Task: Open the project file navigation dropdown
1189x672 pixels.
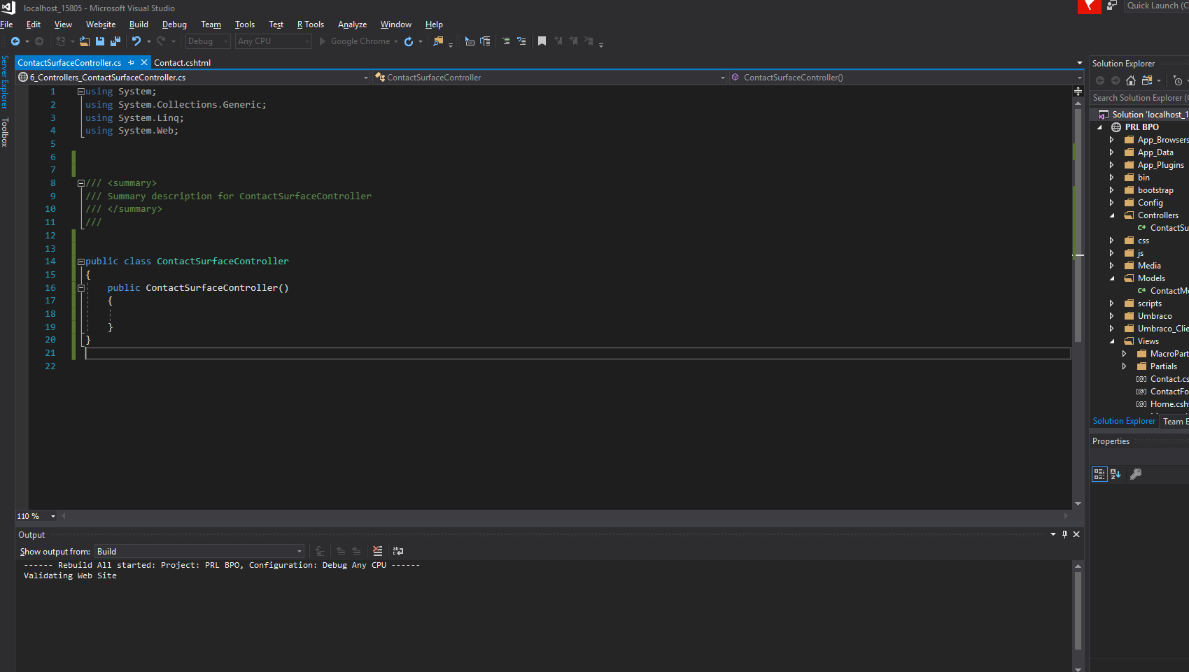Action: pyautogui.click(x=193, y=77)
